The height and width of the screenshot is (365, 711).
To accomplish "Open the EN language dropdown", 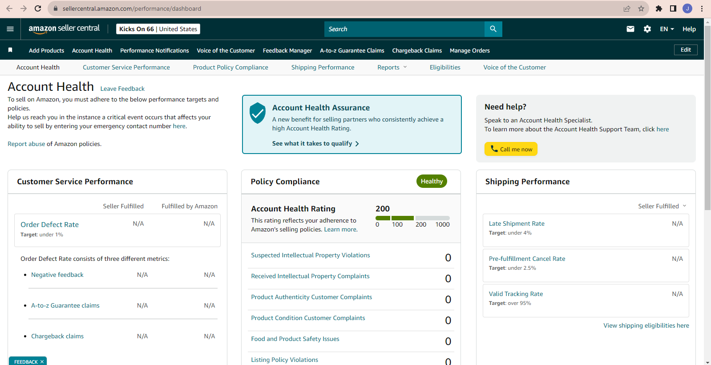I will pyautogui.click(x=667, y=29).
